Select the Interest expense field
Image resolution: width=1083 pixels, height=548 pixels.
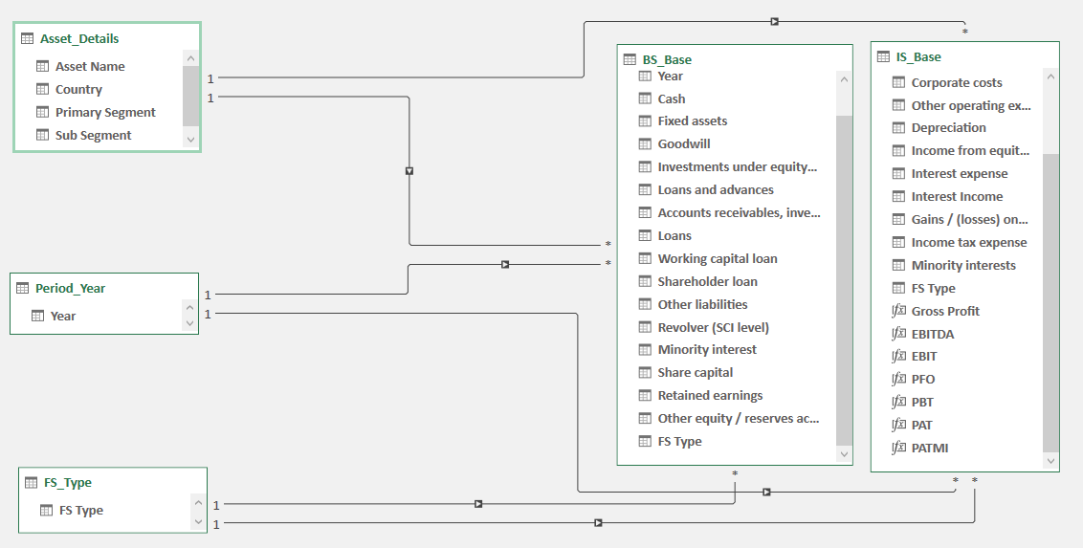coord(960,173)
